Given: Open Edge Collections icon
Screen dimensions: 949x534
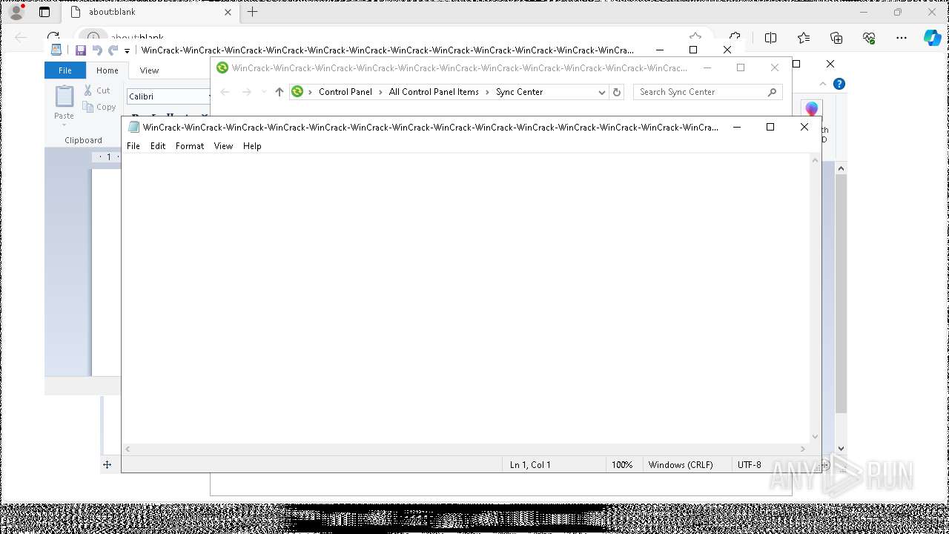Looking at the screenshot, I should coord(836,38).
